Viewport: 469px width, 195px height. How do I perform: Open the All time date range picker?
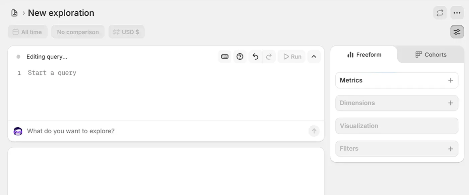click(x=28, y=32)
